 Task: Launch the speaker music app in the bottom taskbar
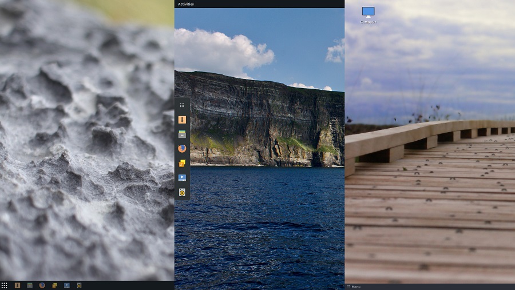pos(80,285)
